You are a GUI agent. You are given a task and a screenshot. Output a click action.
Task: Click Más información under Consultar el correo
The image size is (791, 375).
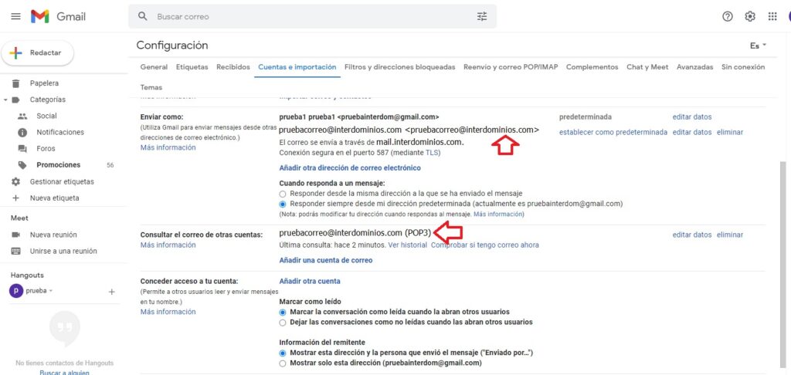coord(168,245)
